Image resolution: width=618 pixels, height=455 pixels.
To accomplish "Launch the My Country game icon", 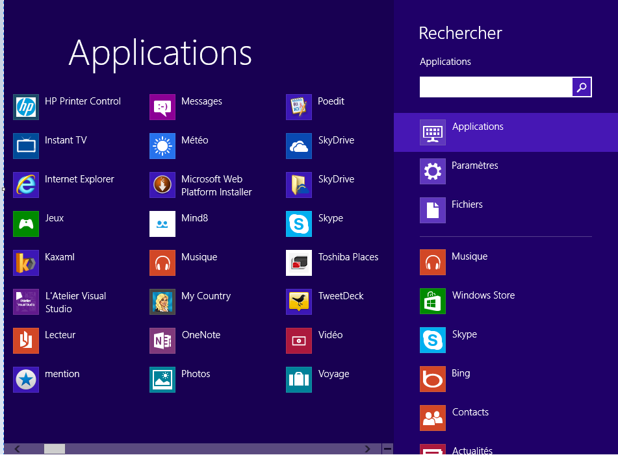I will click(x=162, y=302).
